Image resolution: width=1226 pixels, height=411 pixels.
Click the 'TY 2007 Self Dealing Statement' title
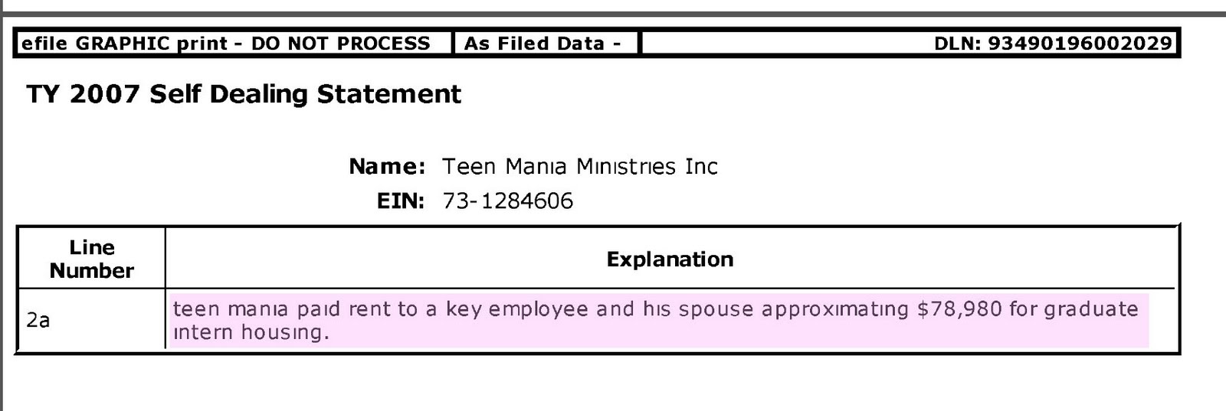(244, 94)
